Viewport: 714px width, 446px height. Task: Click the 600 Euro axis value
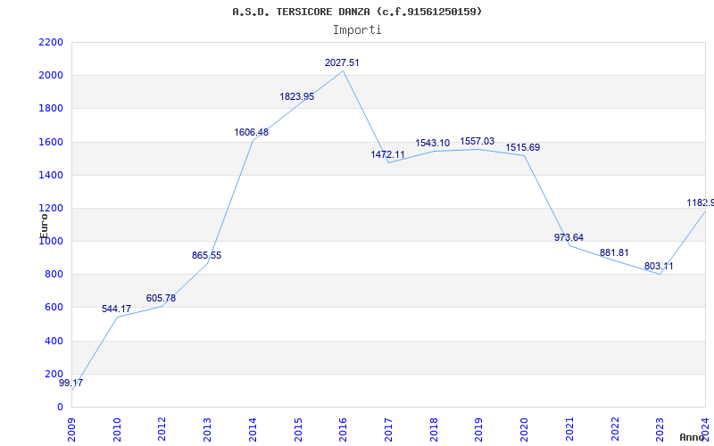click(54, 308)
